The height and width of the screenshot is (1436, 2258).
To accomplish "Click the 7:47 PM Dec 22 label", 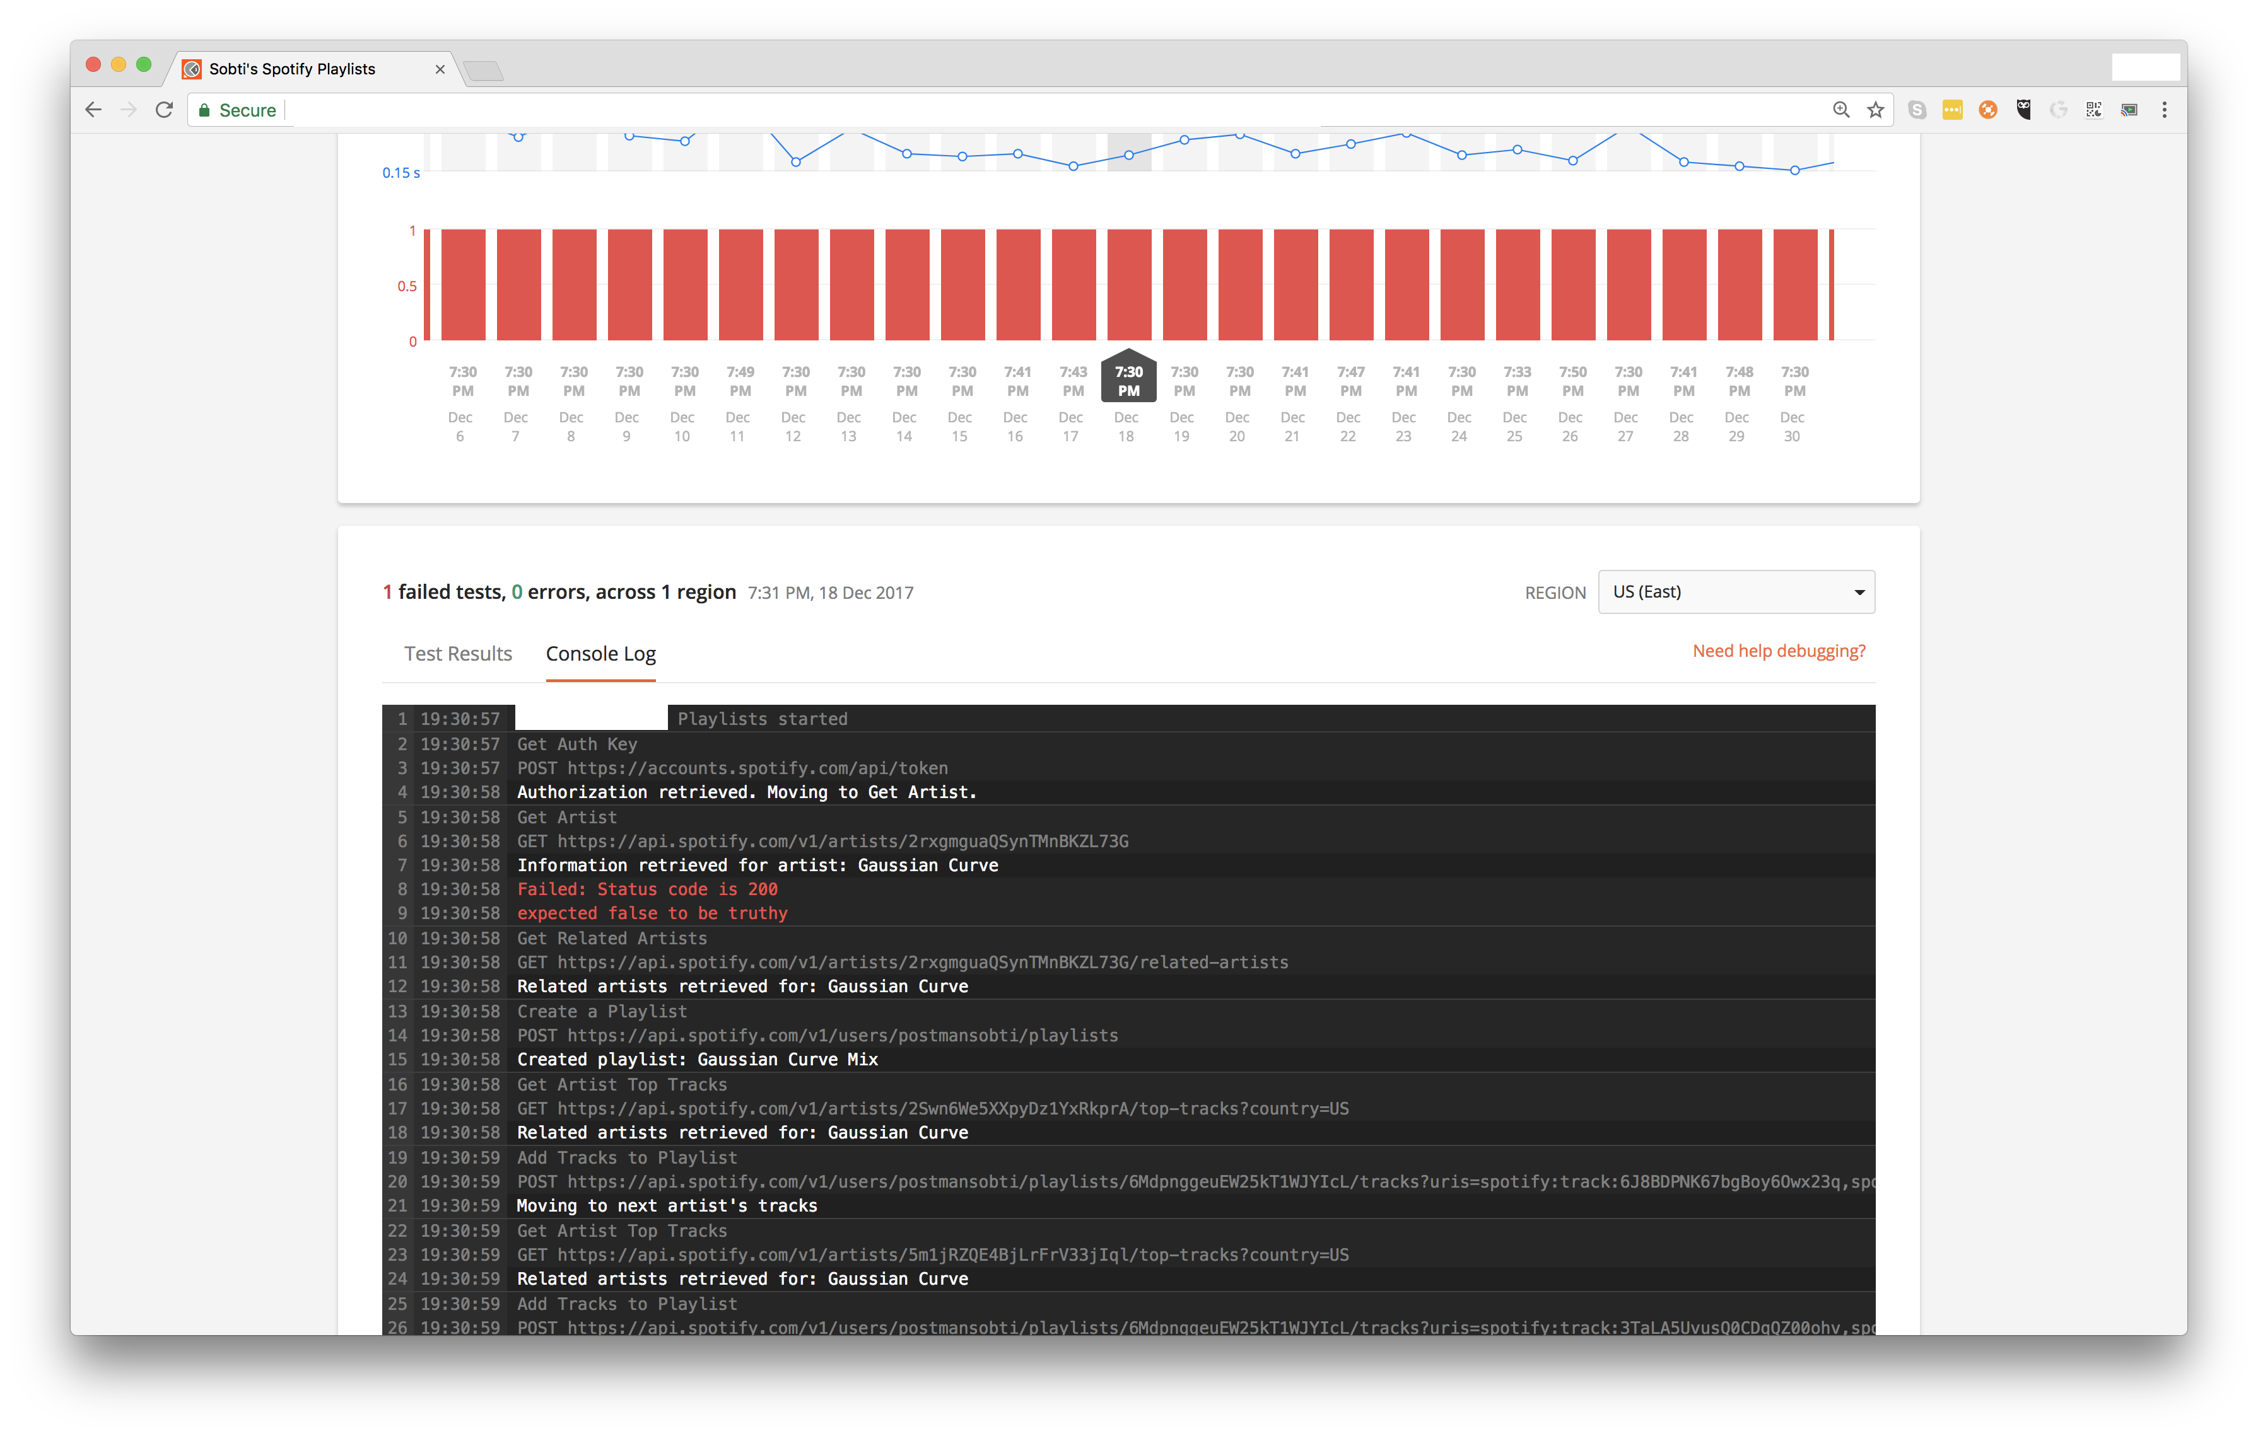I will (x=1350, y=403).
